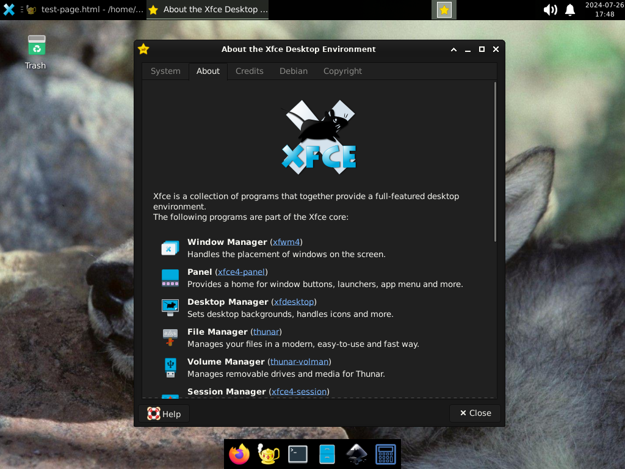Open the file manager from the dock

click(327, 454)
